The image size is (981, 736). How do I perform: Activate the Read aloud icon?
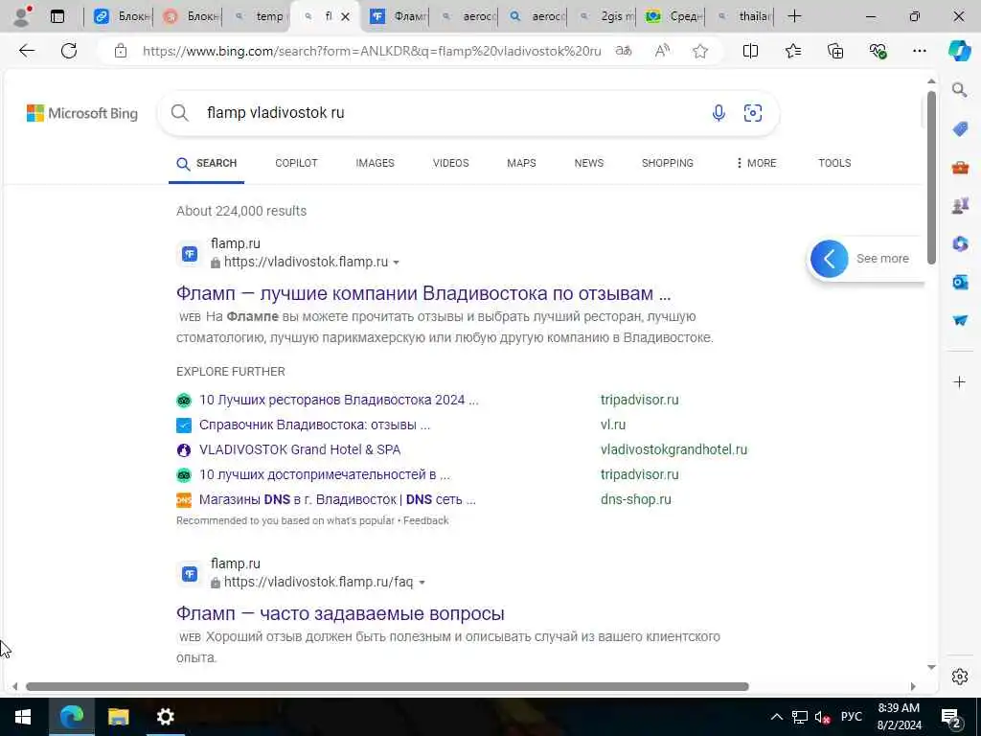(x=662, y=51)
